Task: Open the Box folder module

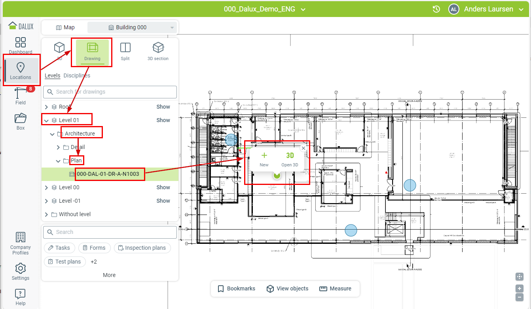Action: [21, 121]
